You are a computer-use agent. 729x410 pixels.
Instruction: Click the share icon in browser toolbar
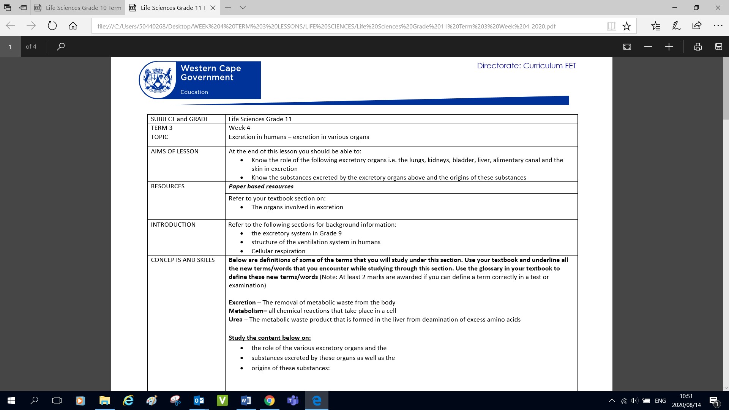(697, 26)
